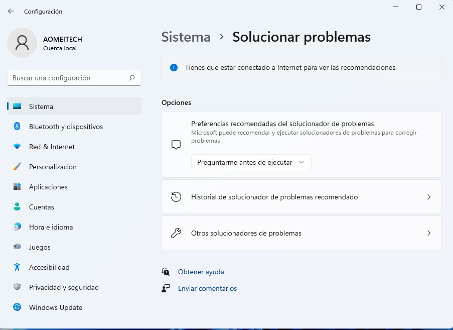Viewport: 453px width, 330px height.
Task: Click the Accesibilidad person icon
Action: coord(17,267)
